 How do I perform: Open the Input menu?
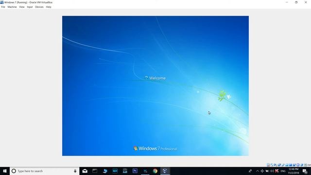[x=30, y=7]
